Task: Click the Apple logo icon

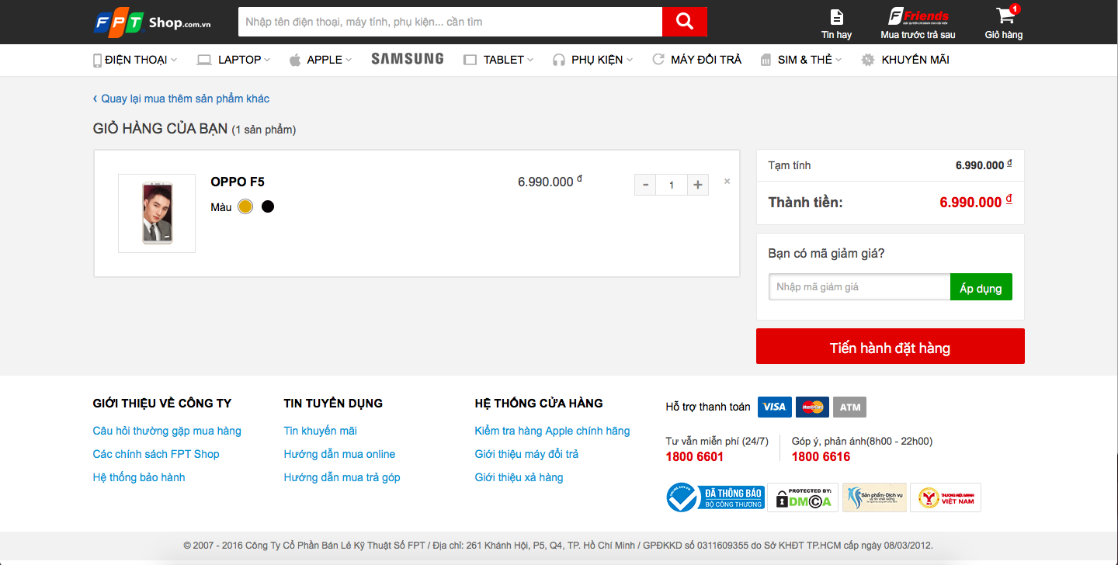Action: (295, 60)
